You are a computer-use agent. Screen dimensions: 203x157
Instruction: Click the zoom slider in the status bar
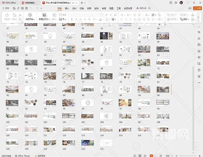188,156
